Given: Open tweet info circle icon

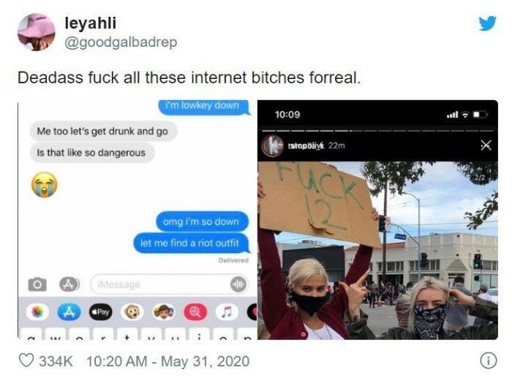Looking at the screenshot, I should (488, 360).
